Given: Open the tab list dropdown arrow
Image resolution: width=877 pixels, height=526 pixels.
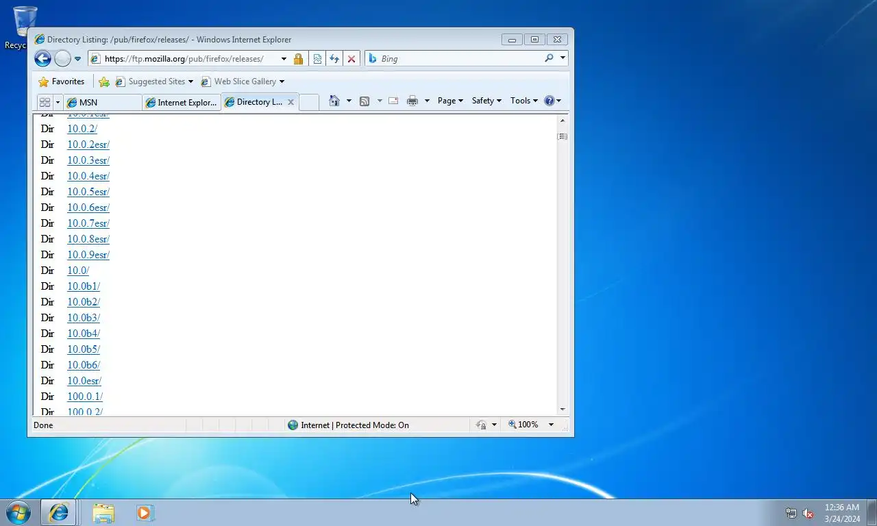Looking at the screenshot, I should pyautogui.click(x=58, y=102).
